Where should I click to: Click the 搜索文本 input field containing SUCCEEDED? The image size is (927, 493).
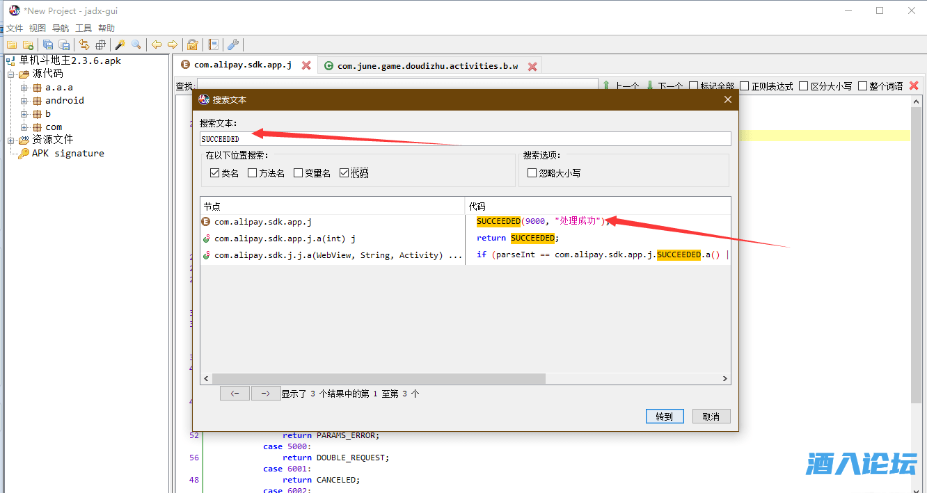coord(465,139)
